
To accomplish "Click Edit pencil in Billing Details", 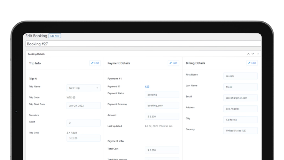I will [252, 63].
